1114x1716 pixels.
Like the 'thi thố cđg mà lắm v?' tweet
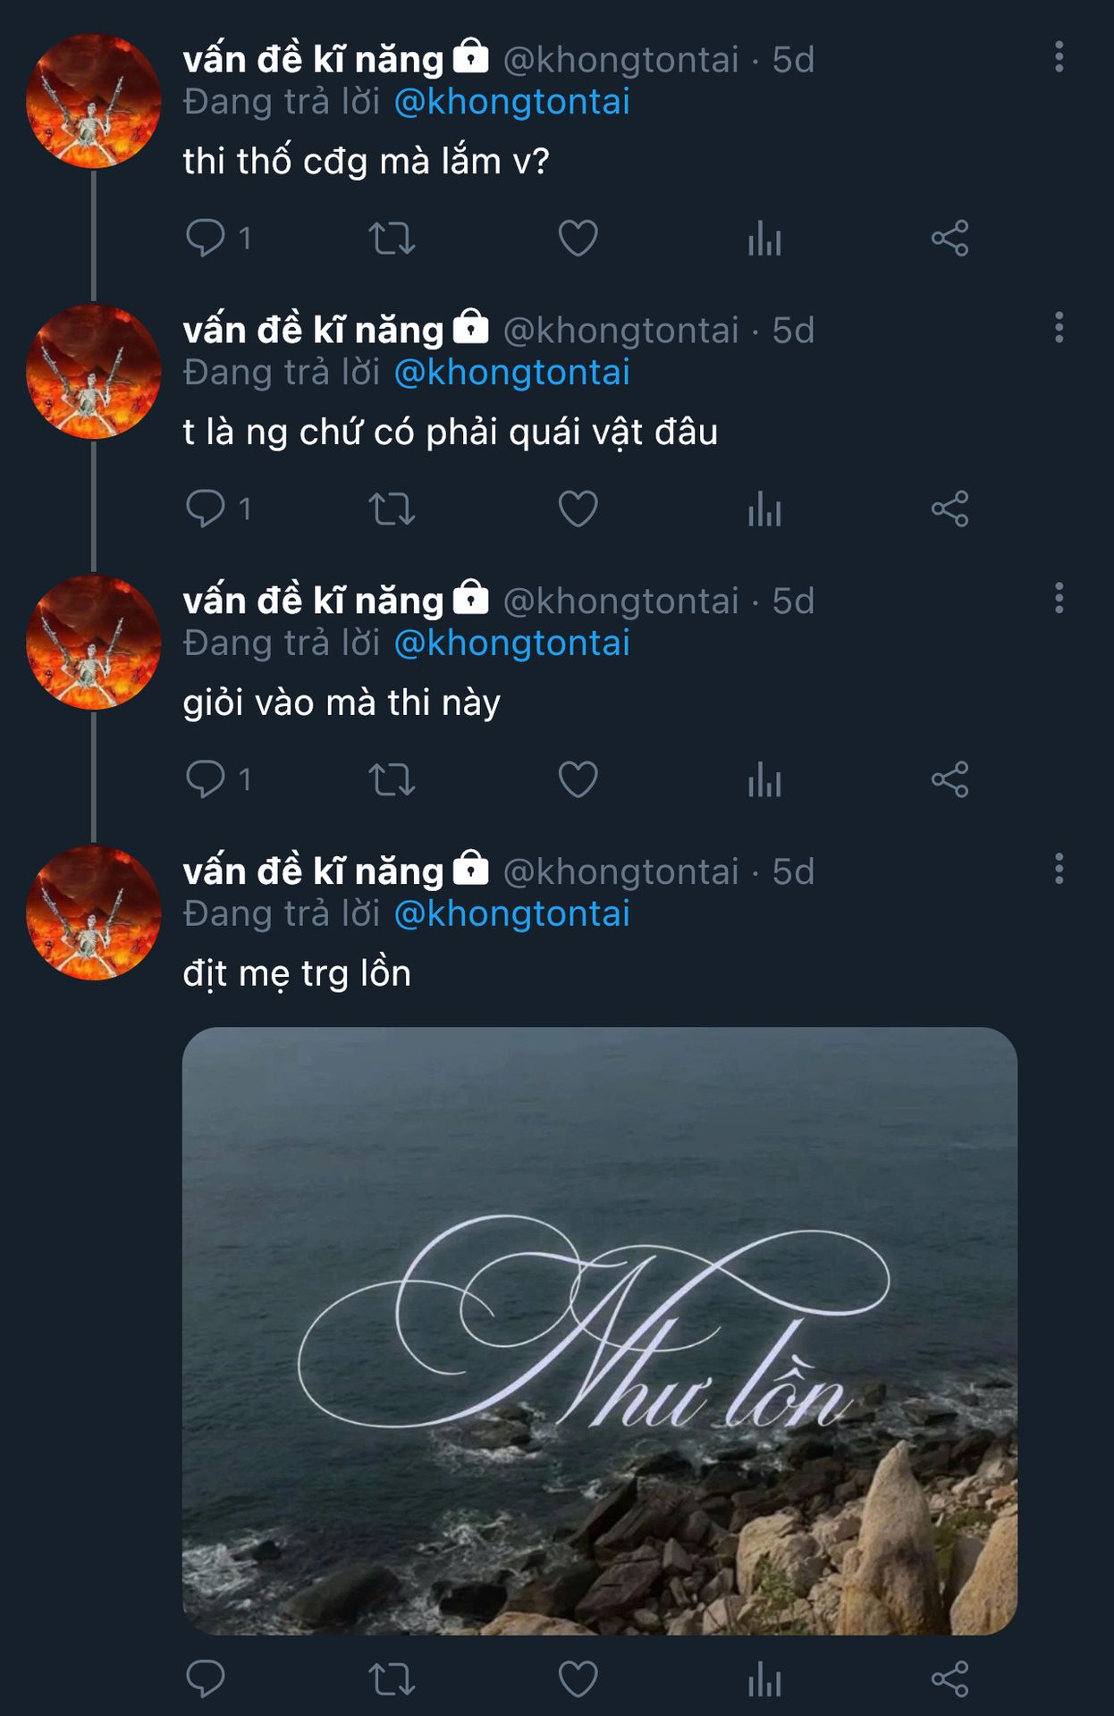578,239
